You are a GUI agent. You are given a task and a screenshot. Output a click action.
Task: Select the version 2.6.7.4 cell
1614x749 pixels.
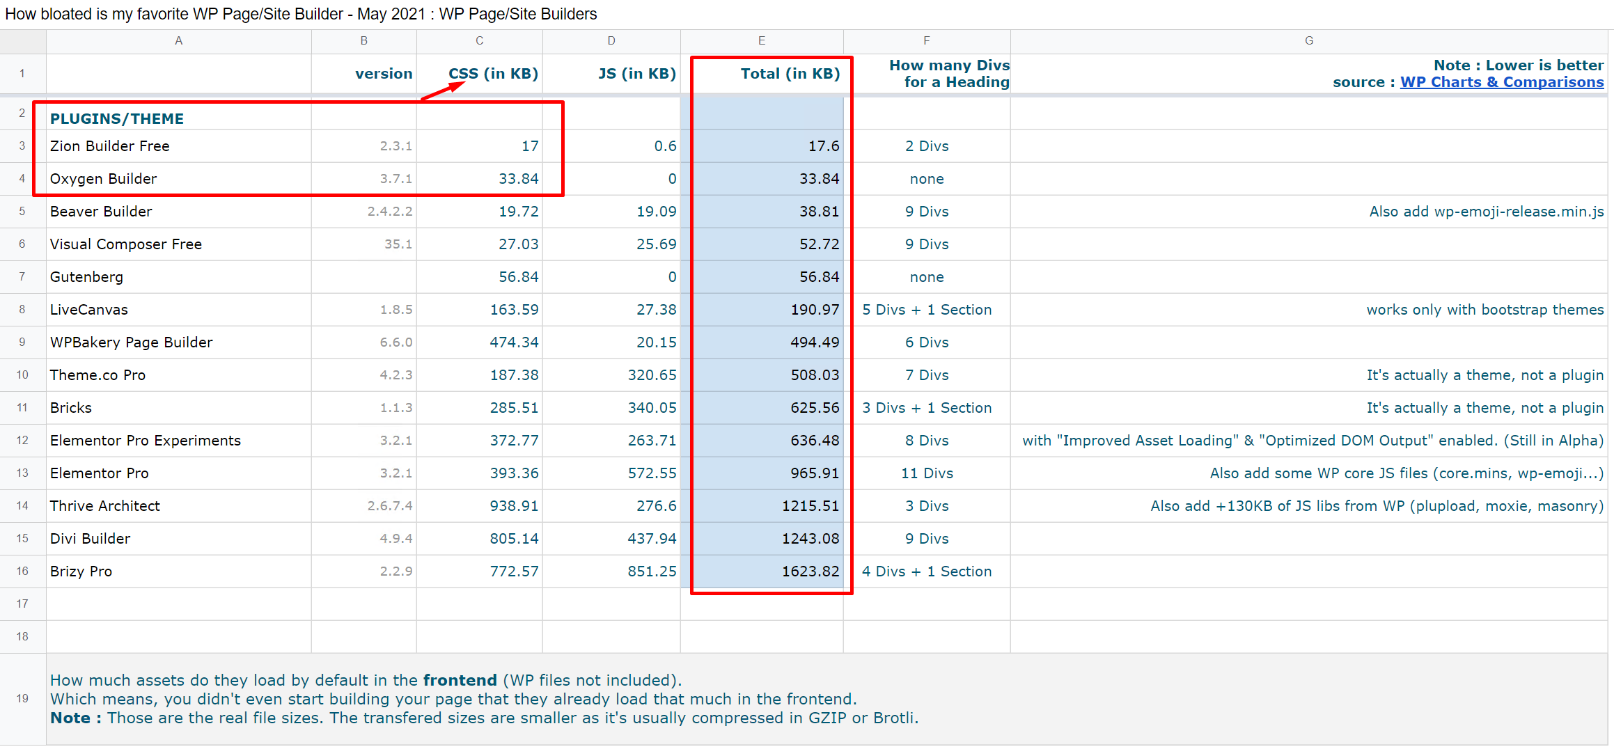click(x=364, y=506)
